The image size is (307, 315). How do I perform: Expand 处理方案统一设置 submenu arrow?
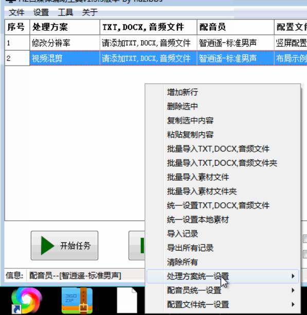[293, 276]
